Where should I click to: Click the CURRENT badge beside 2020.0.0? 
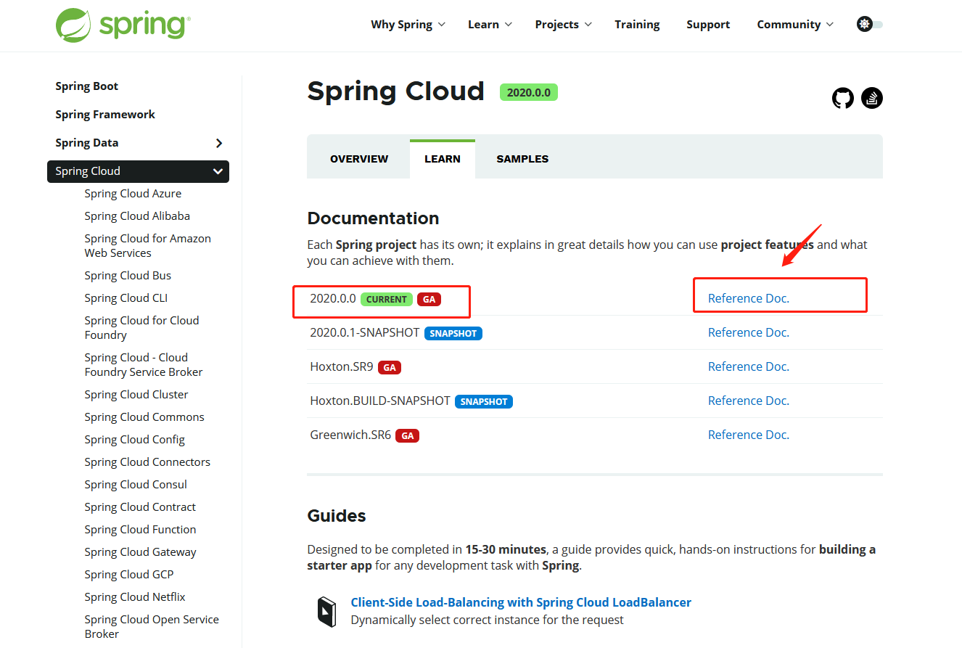point(386,298)
